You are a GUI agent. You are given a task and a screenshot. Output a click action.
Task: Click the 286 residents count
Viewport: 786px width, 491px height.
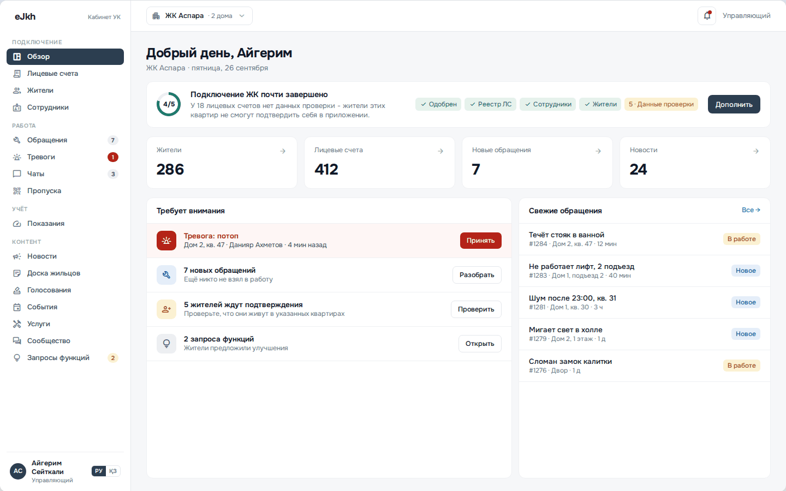pos(170,170)
